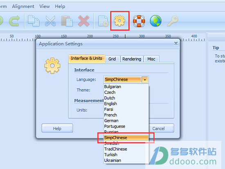This screenshot has width=225, height=169.
Task: Open document properties page-with-gear icon
Action: (x=103, y=21)
